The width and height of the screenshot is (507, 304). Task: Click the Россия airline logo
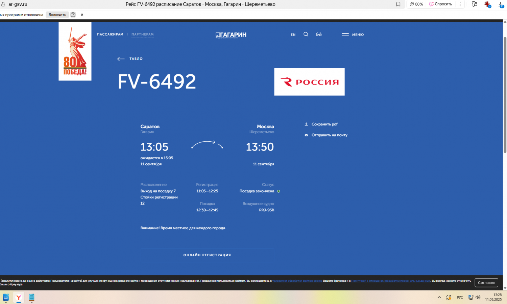(309, 82)
